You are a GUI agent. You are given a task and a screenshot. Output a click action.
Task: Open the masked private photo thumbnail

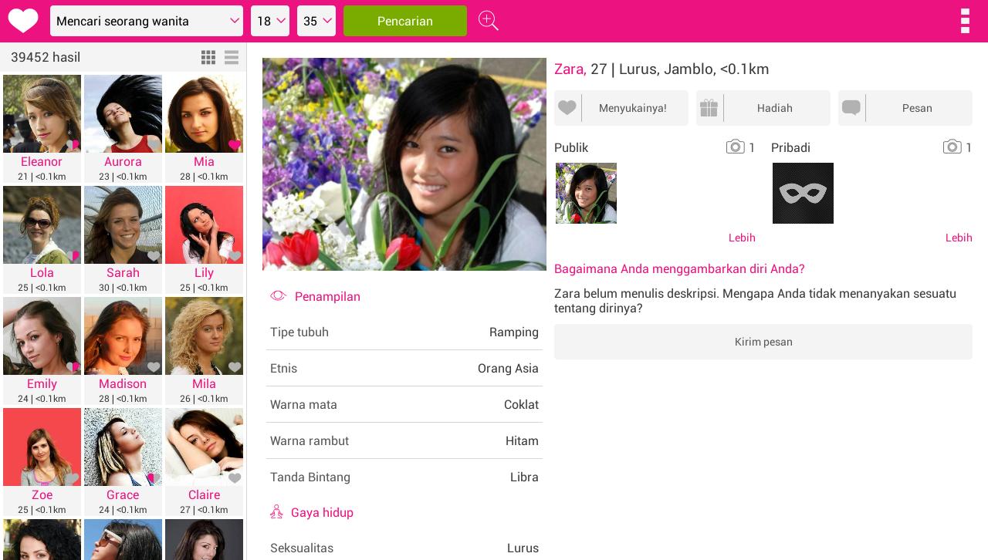[x=803, y=193]
